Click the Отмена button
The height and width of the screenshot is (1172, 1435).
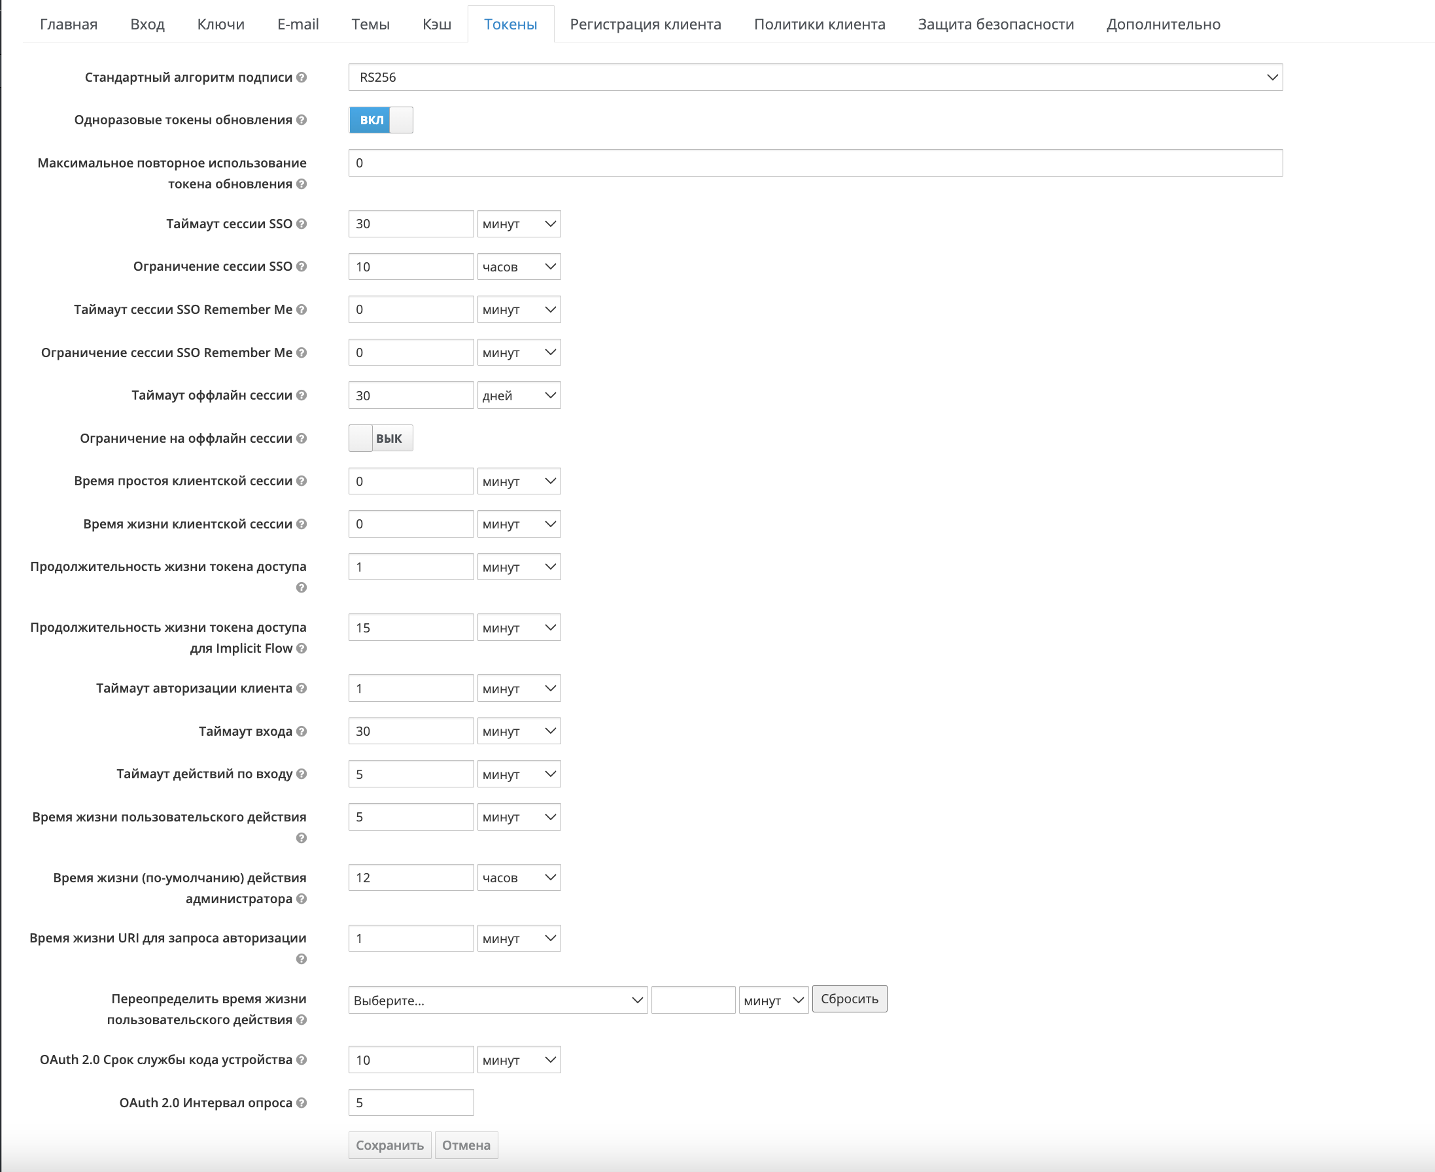(x=466, y=1145)
